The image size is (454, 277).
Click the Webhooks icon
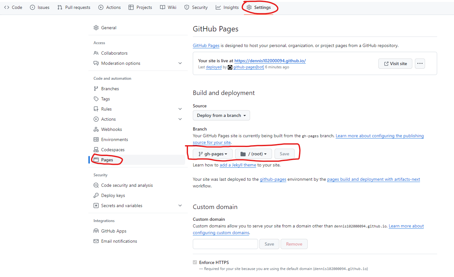(x=96, y=129)
